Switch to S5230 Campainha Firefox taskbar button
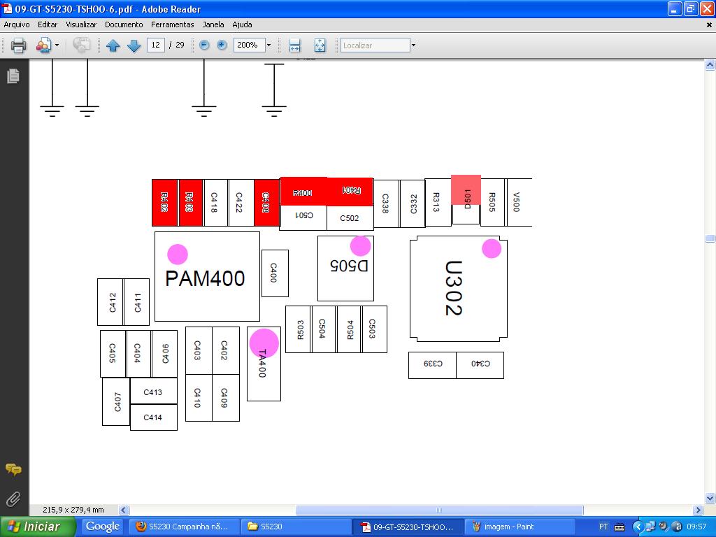716x537 pixels. [x=182, y=527]
